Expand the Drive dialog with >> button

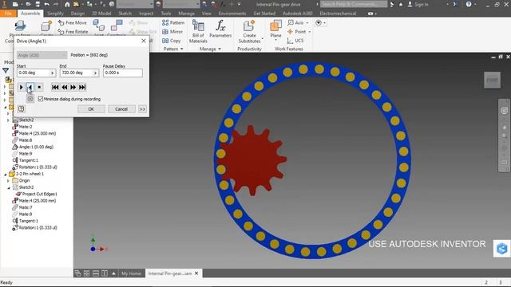pyautogui.click(x=142, y=109)
